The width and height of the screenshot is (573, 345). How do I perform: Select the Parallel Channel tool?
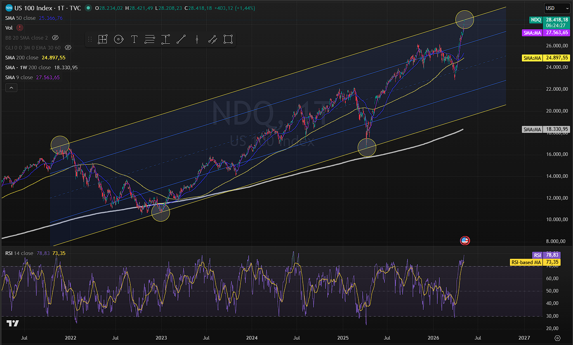point(212,39)
